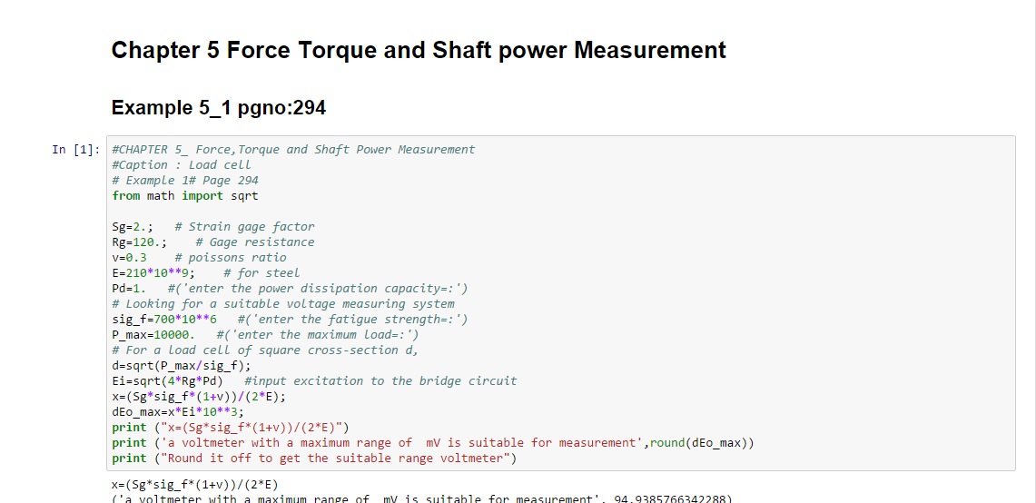Image resolution: width=1036 pixels, height=503 pixels.
Task: Click the first output line 'x=(Sg*sig_f*(1+v))/(2*E)'
Action: [x=194, y=484]
